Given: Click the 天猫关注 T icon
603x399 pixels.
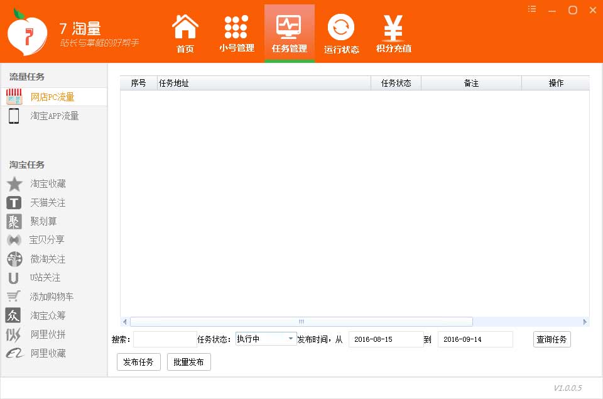Looking at the screenshot, I should (14, 203).
